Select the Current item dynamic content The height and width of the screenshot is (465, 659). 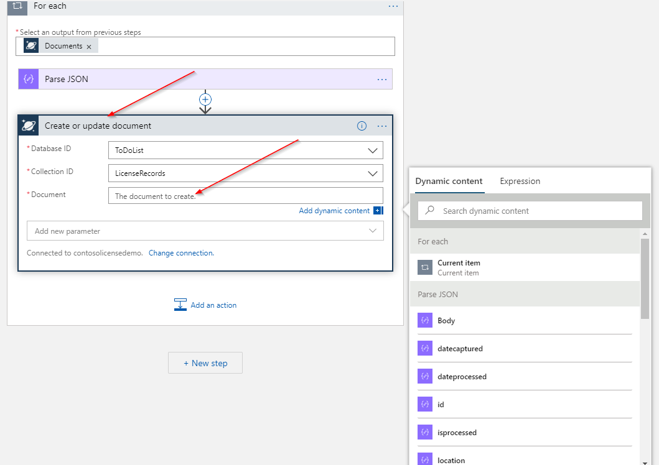coord(459,267)
